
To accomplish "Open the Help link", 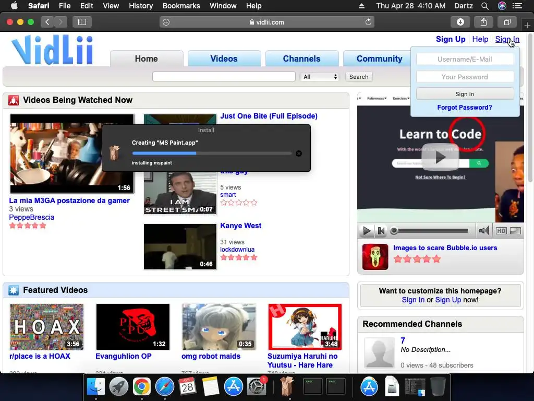I will coord(480,39).
